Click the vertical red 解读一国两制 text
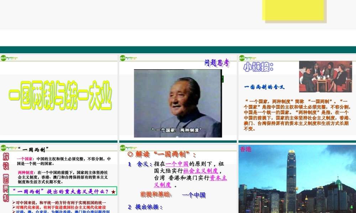Viewport: 356px width, 213px height. coord(6,177)
